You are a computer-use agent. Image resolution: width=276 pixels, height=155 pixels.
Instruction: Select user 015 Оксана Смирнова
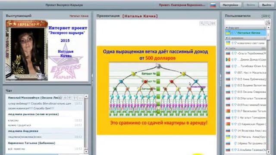tap(246, 92)
